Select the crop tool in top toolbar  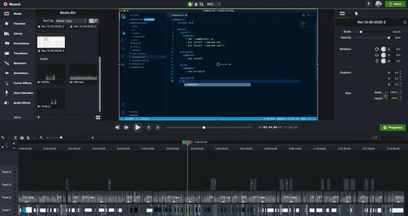coord(202,4)
